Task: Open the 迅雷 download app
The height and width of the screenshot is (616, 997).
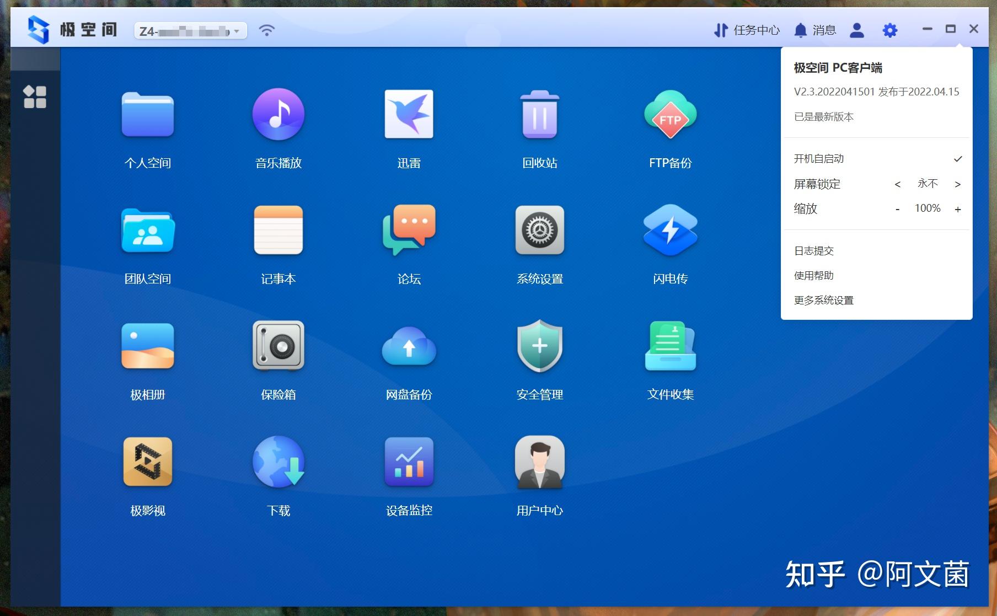Action: (409, 114)
